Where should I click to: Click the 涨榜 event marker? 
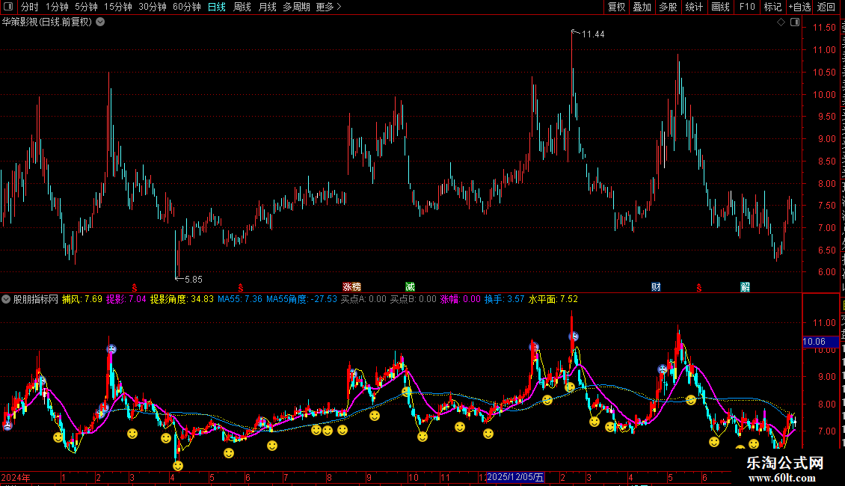point(352,287)
